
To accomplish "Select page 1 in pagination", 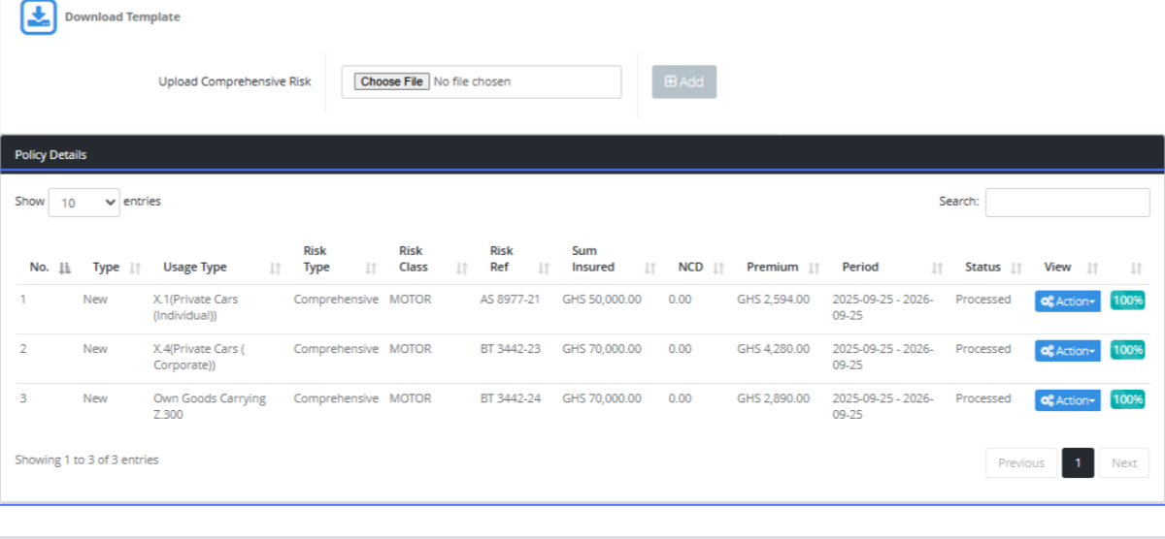I will [x=1078, y=463].
